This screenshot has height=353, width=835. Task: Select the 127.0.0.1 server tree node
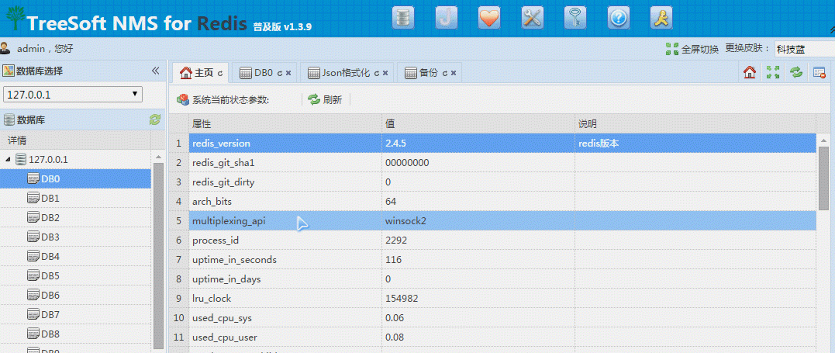(x=48, y=160)
